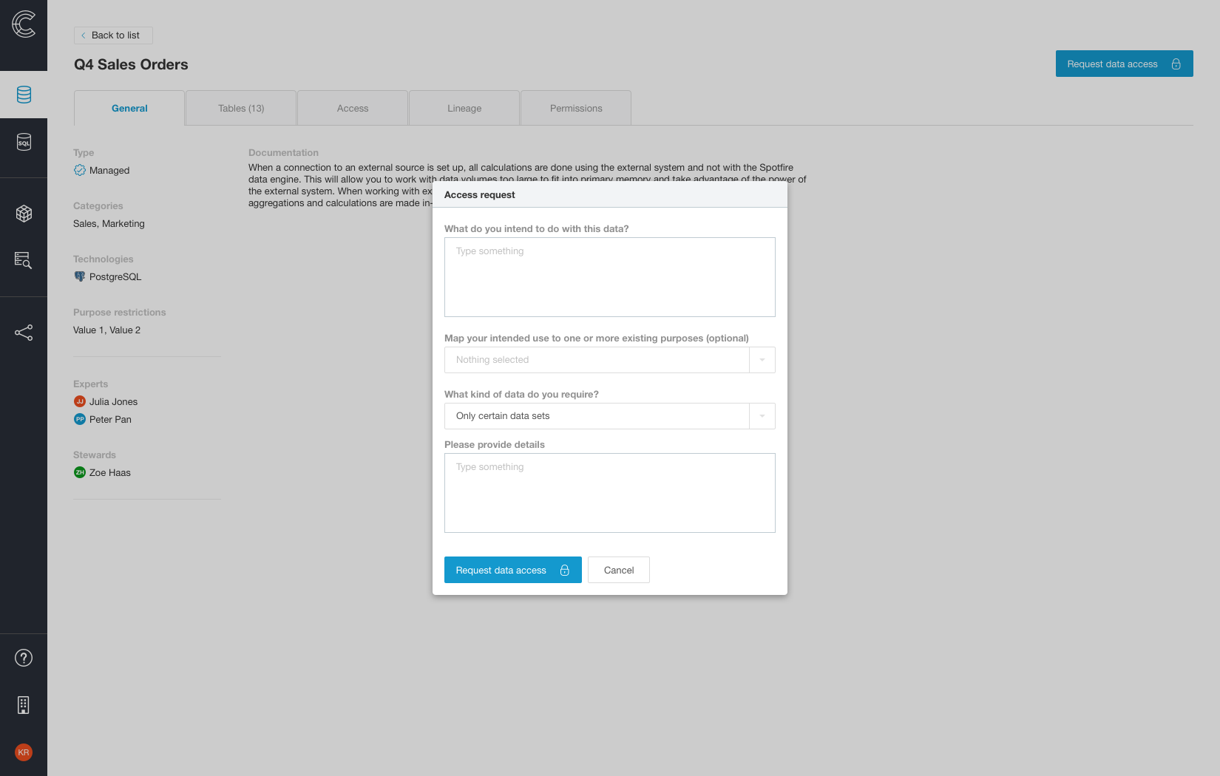The height and width of the screenshot is (776, 1220).
Task: Switch to the Lineage tab
Action: pyautogui.click(x=464, y=108)
